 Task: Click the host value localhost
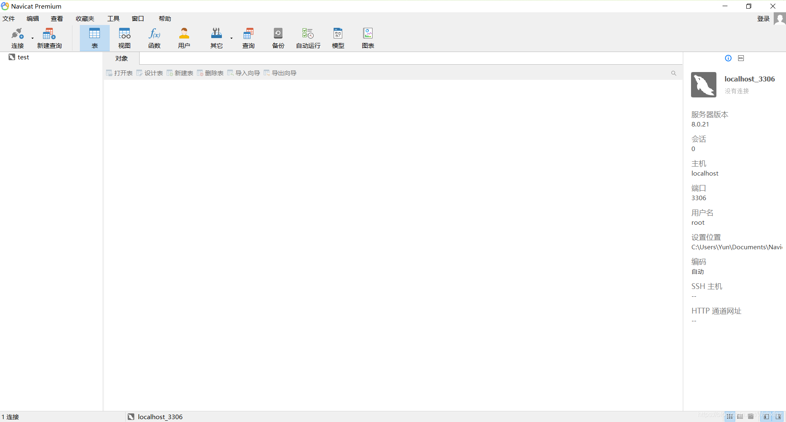click(x=705, y=174)
